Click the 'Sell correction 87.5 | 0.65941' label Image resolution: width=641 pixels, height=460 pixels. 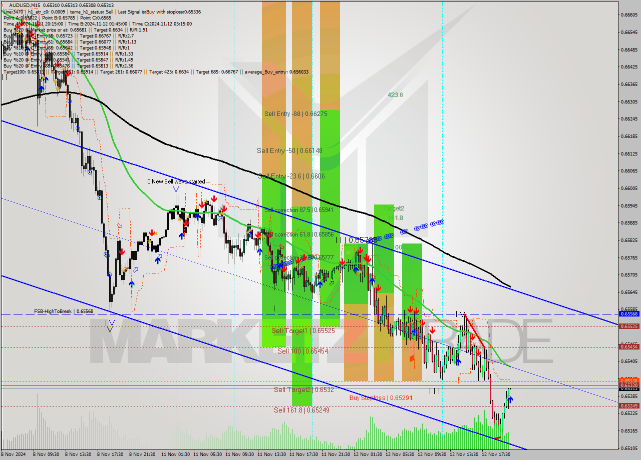point(299,210)
